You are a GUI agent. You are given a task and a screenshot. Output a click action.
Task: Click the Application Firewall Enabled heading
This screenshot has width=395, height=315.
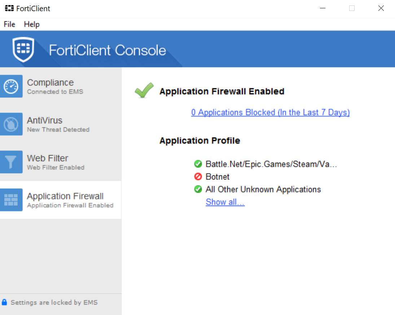point(222,91)
